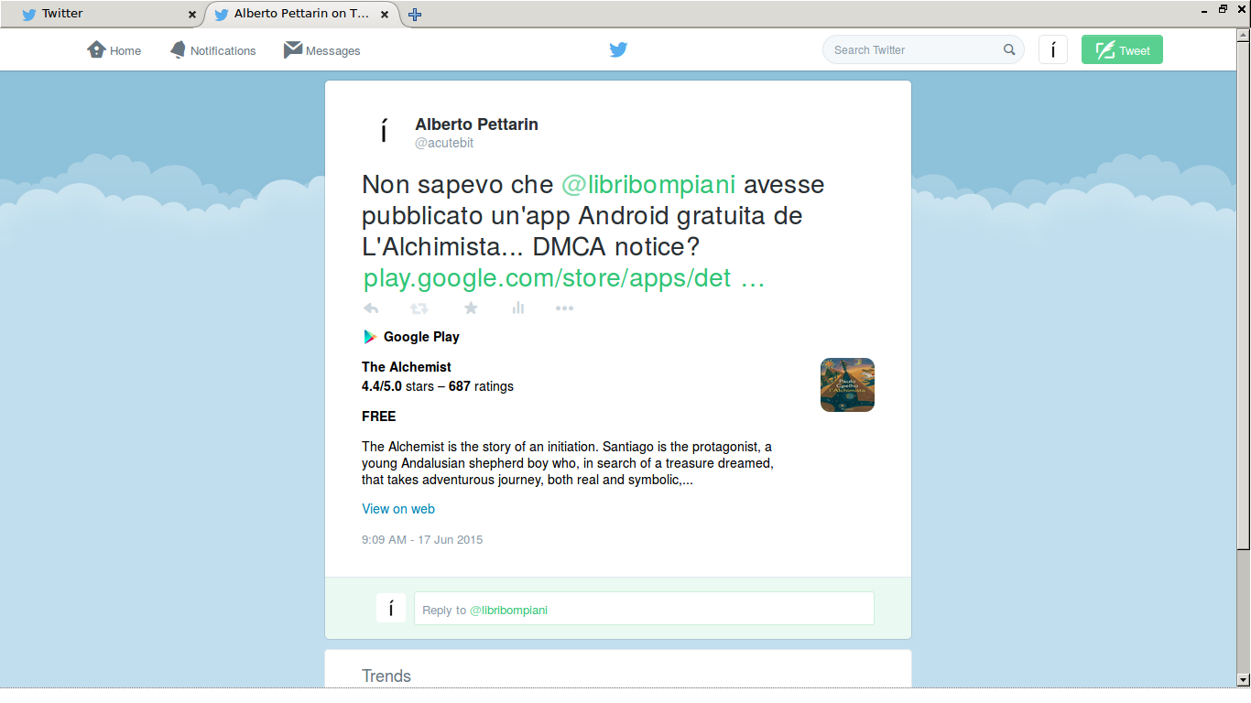Viewport: 1251px width, 703px height.
Task: Minimize the browser window
Action: (1203, 9)
